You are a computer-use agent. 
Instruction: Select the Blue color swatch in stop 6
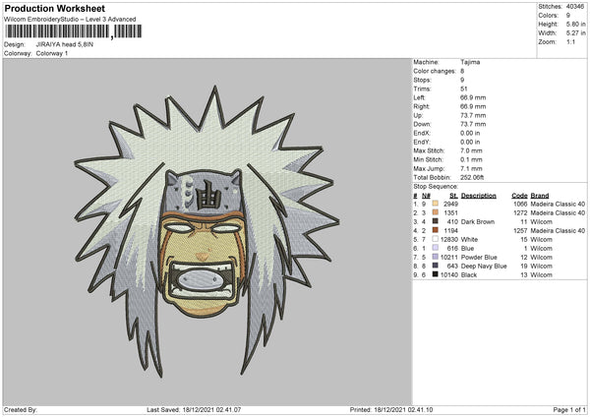435,248
